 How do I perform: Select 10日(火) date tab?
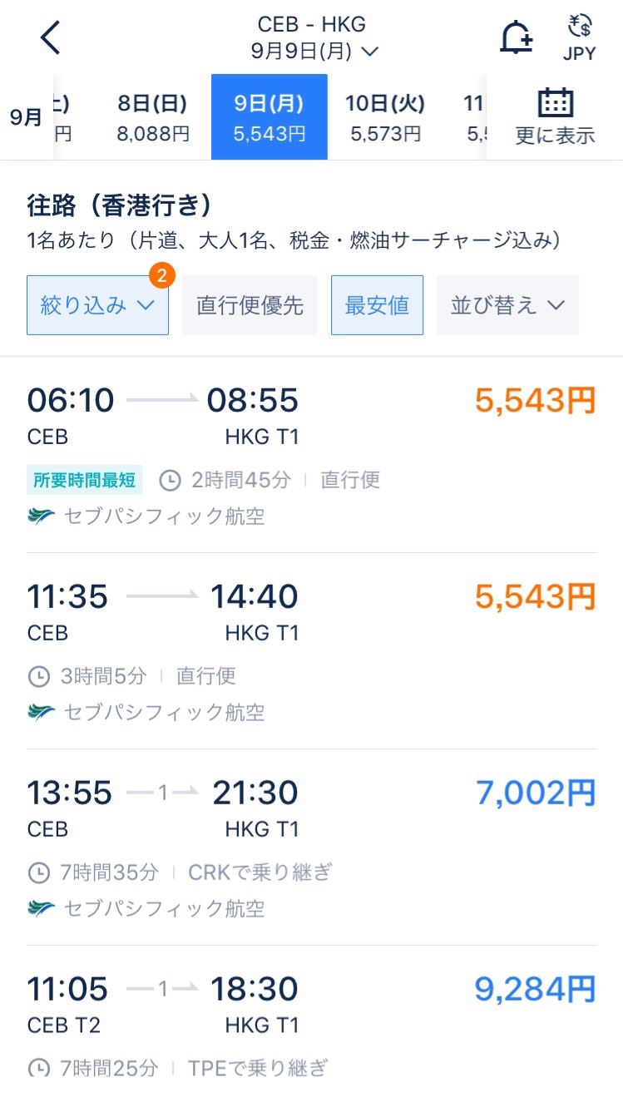[x=385, y=117]
